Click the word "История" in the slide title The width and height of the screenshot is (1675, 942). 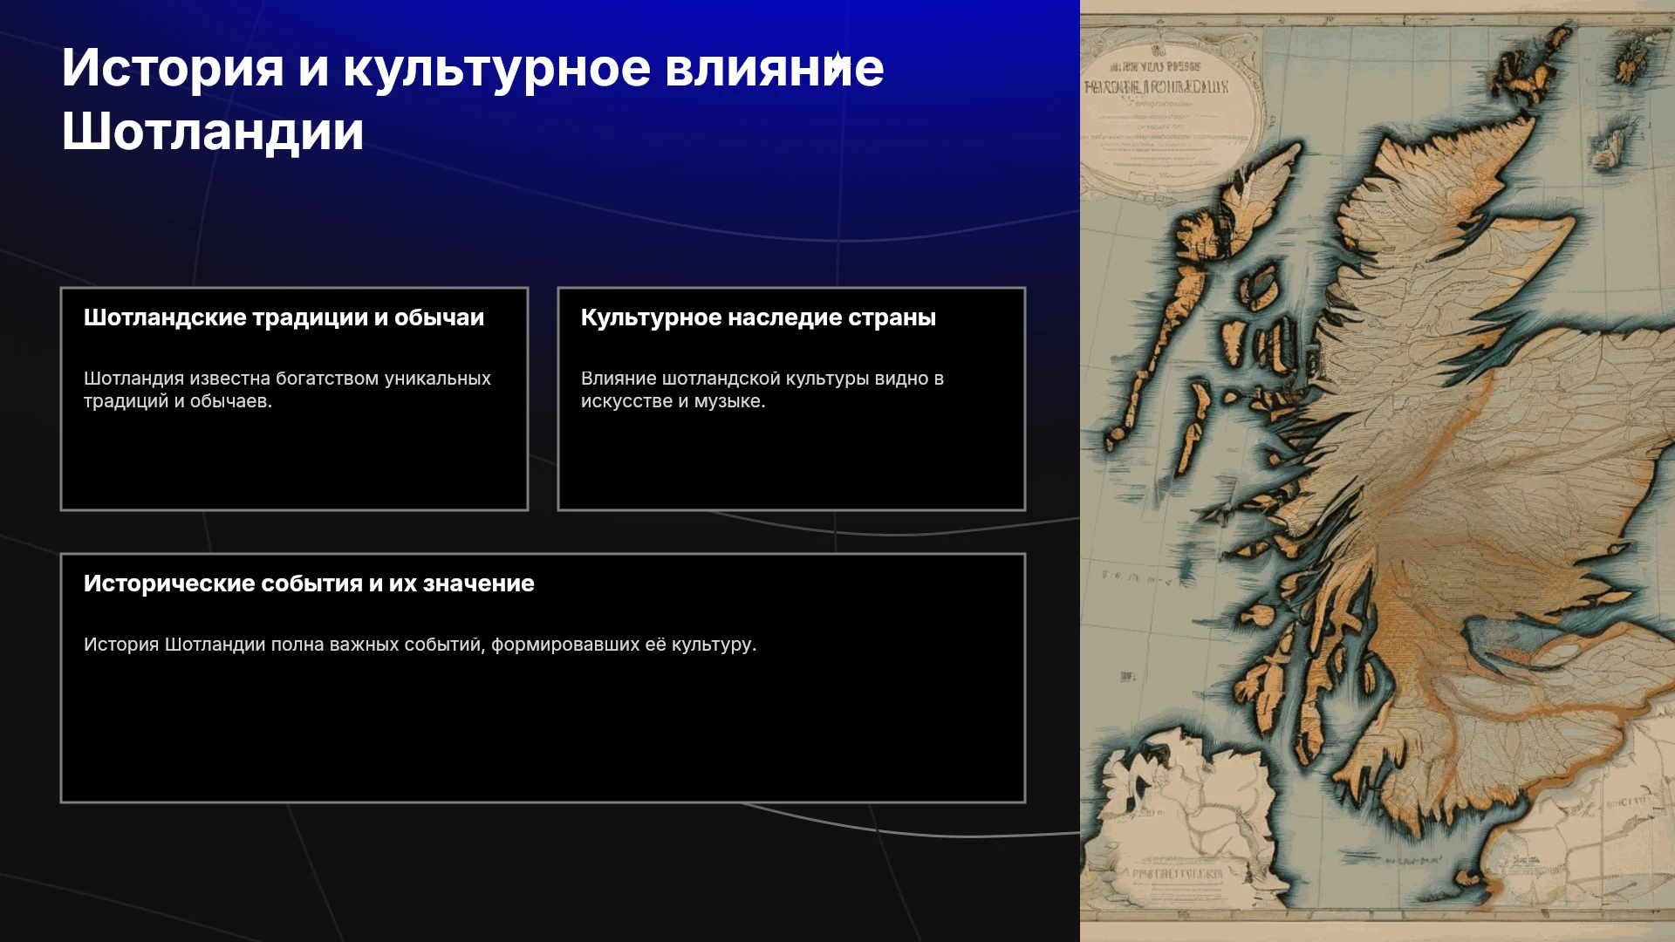pos(173,68)
